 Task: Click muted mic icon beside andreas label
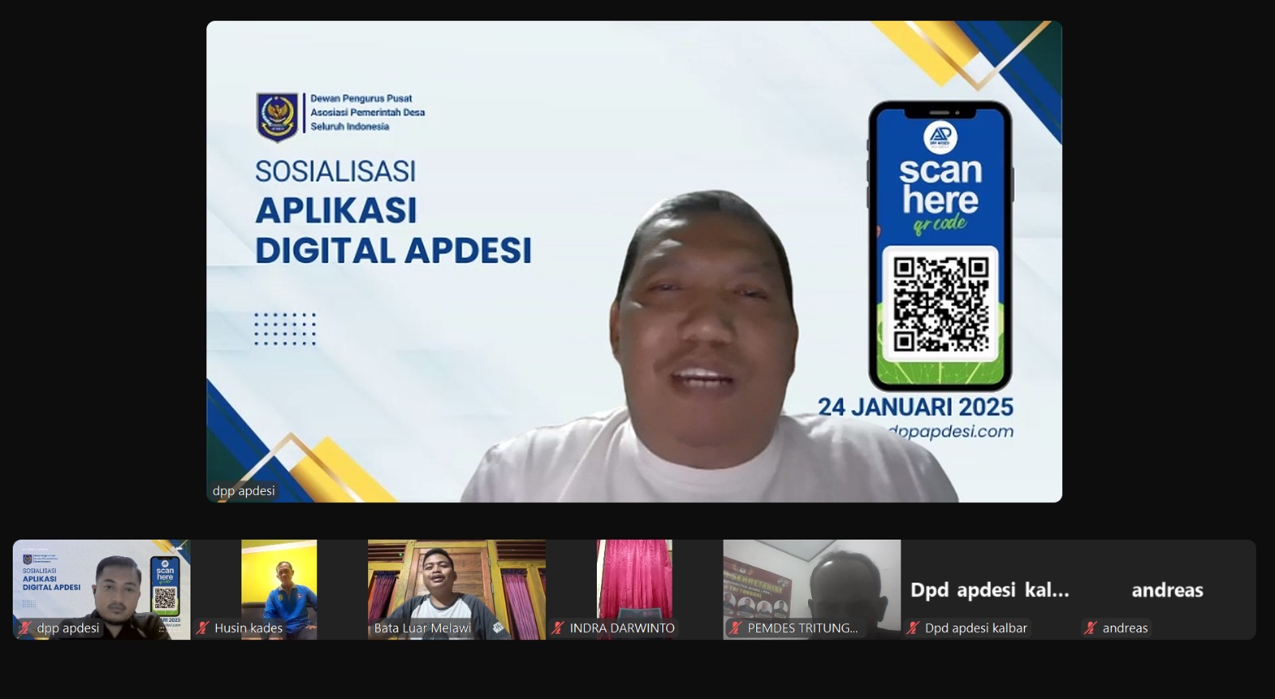click(1091, 628)
